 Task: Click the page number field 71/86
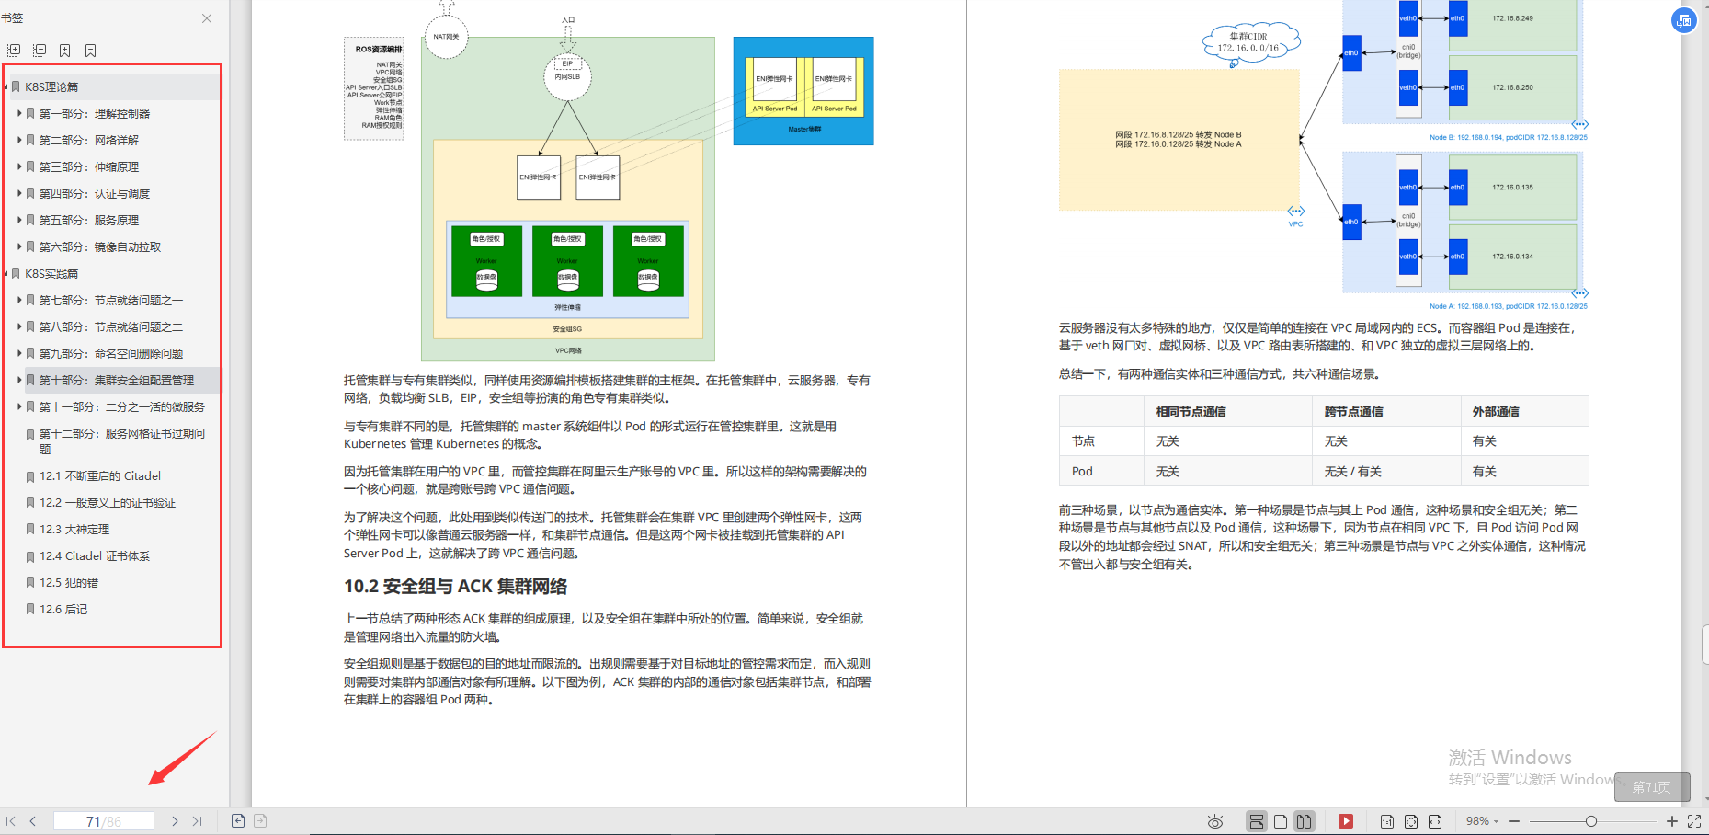tap(104, 821)
